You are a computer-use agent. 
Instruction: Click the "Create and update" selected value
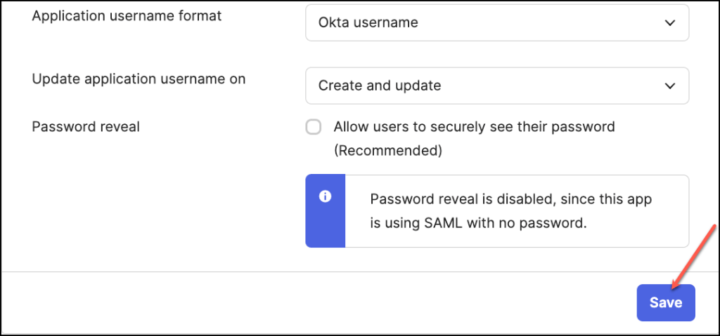click(380, 86)
